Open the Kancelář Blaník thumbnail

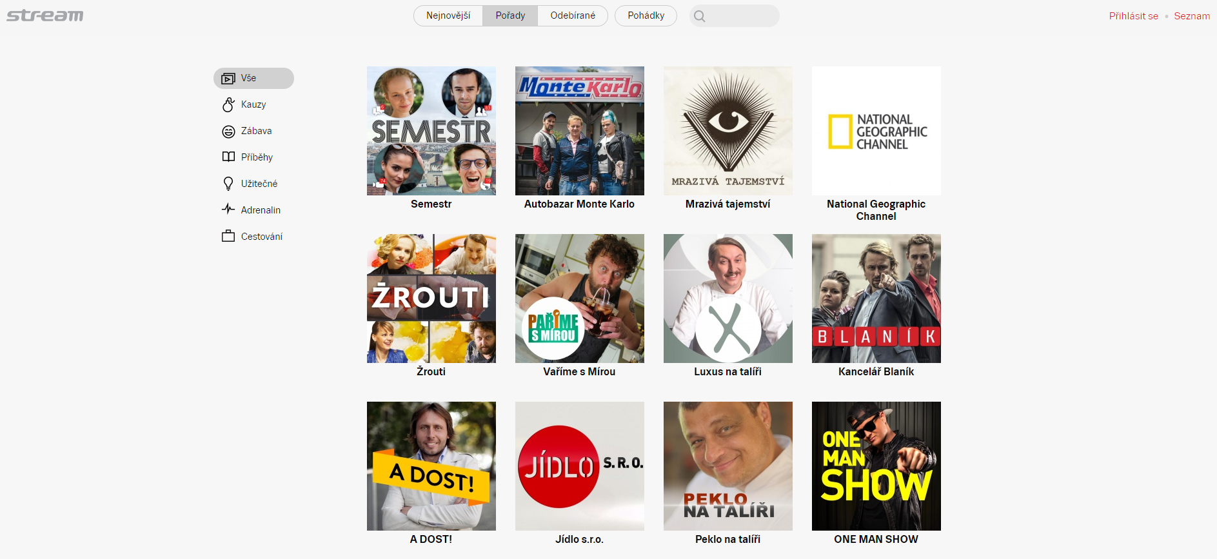click(876, 299)
